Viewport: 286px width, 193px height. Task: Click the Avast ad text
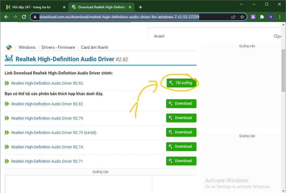coord(159,36)
